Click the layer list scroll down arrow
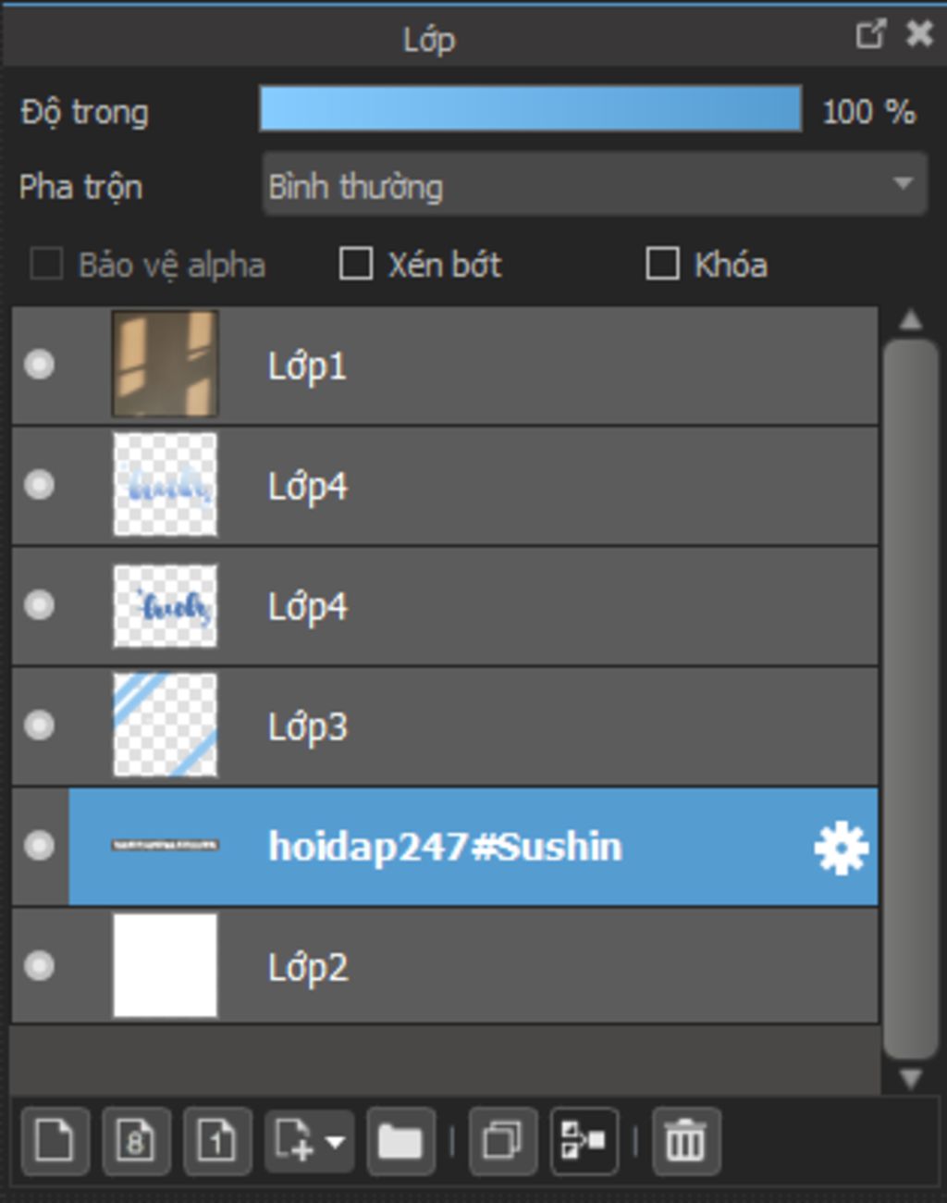The height and width of the screenshot is (1203, 947). click(911, 1078)
